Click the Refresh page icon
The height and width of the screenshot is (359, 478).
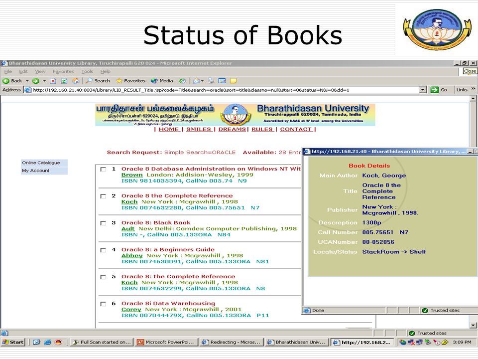tap(64, 81)
